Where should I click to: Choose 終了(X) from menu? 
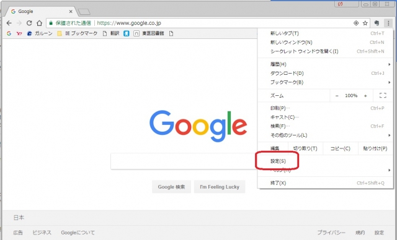point(326,183)
